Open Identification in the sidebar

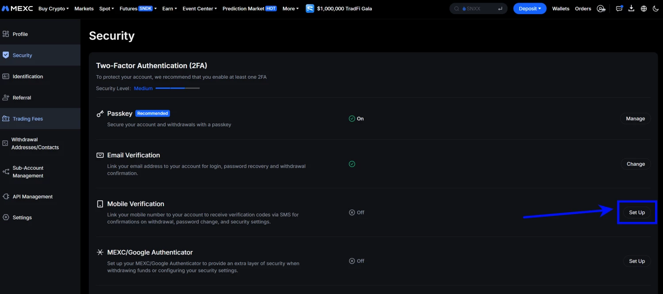tap(40, 76)
